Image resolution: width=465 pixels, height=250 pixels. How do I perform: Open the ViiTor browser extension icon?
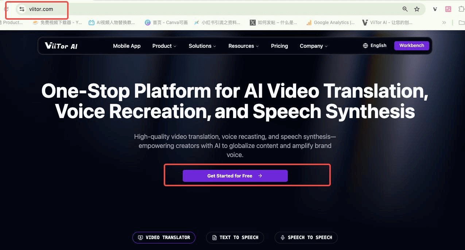click(x=435, y=9)
